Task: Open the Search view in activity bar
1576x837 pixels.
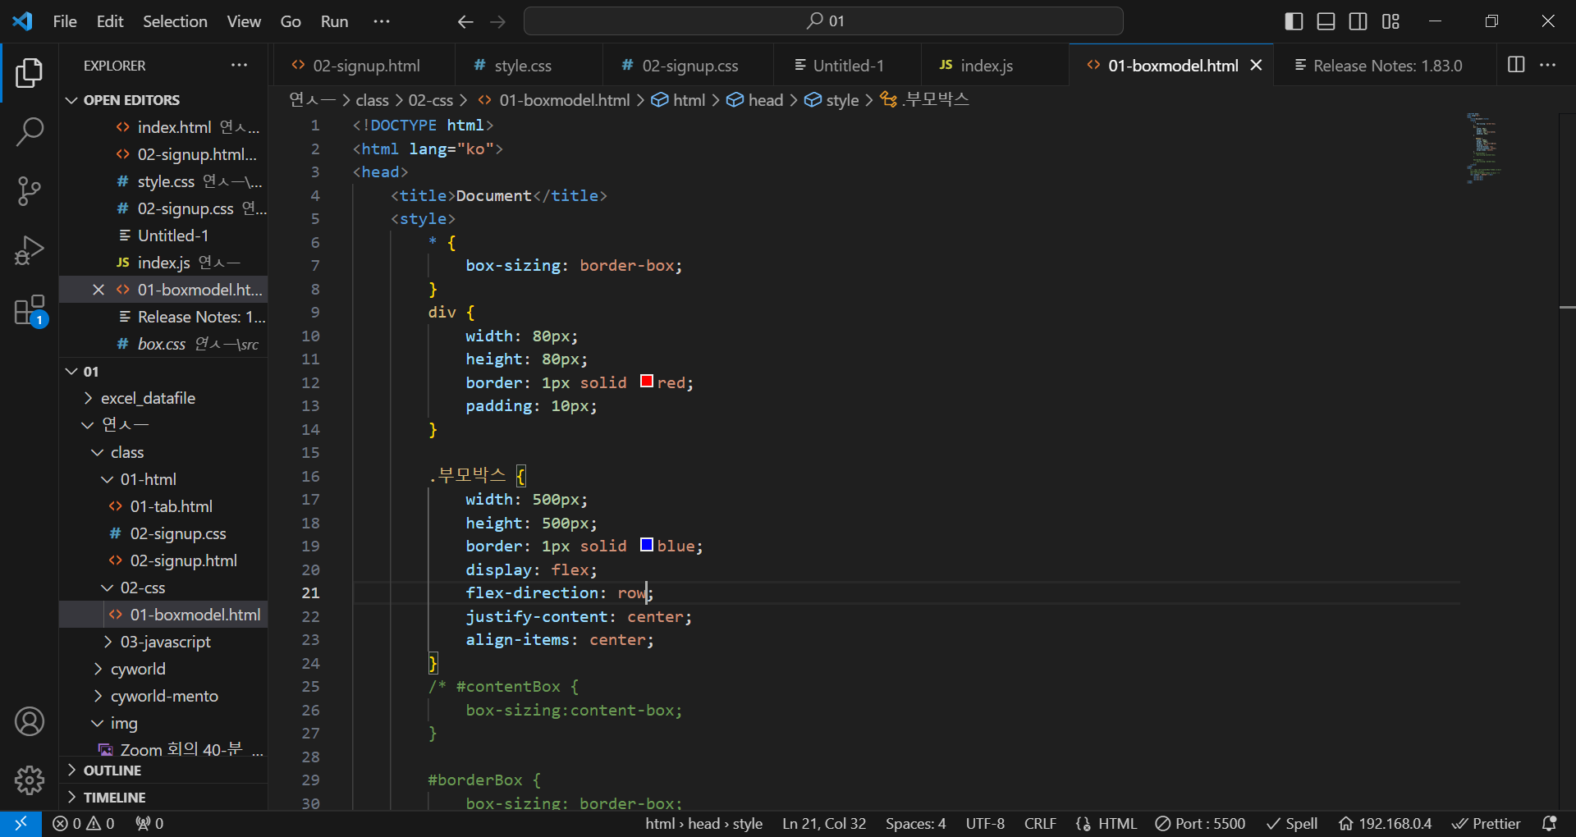Action: [x=30, y=131]
